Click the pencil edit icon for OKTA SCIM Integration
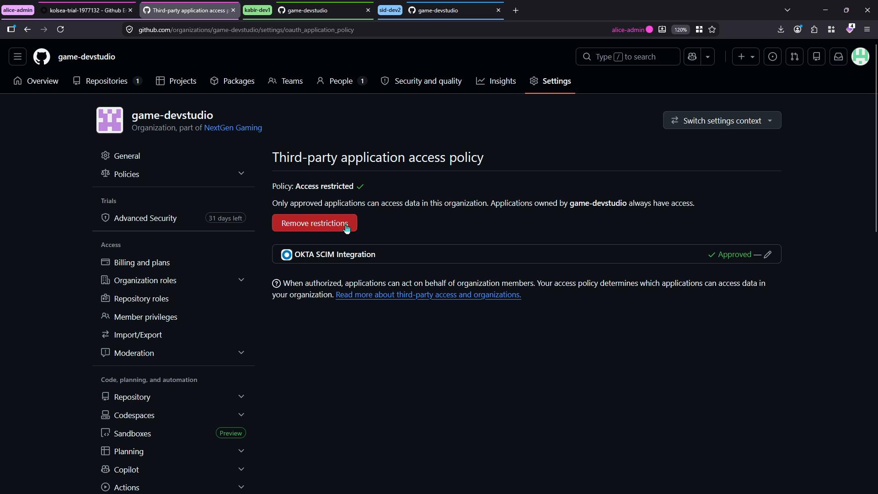Viewport: 878px width, 494px height. [x=768, y=254]
